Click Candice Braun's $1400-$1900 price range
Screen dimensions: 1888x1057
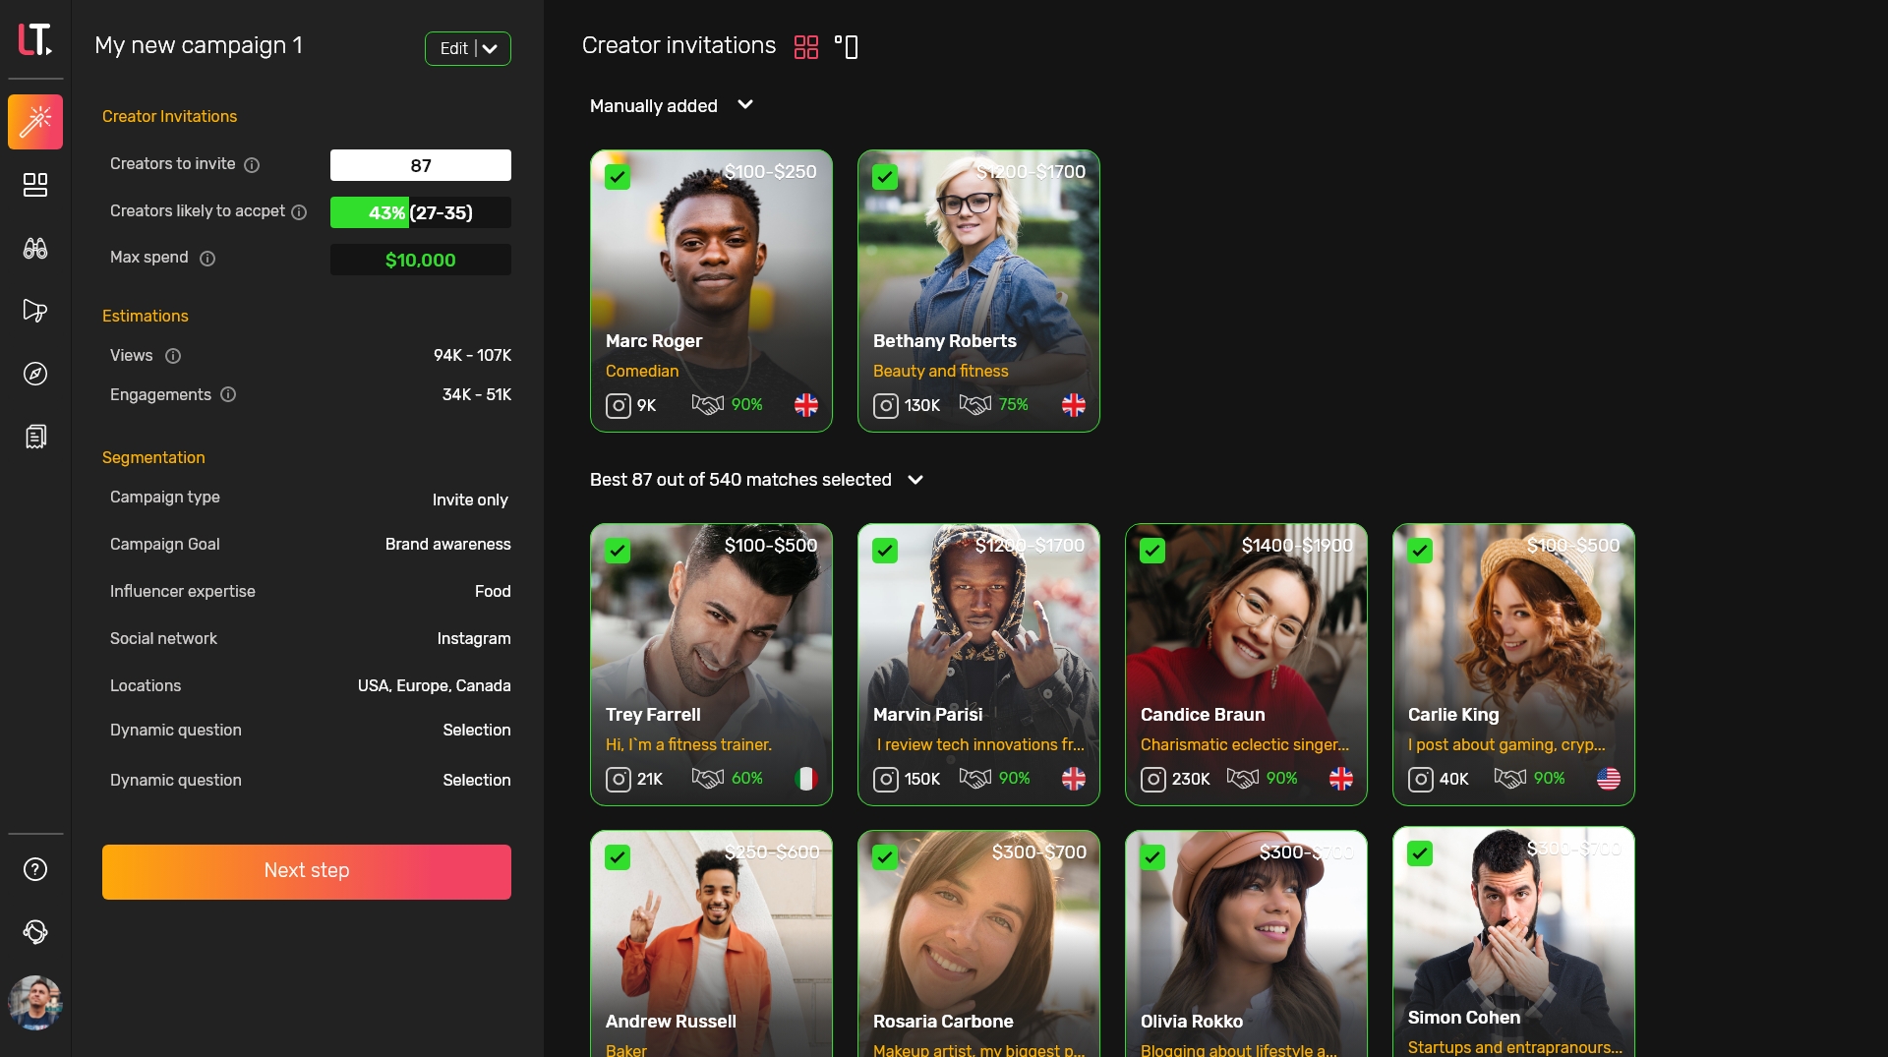click(1296, 545)
